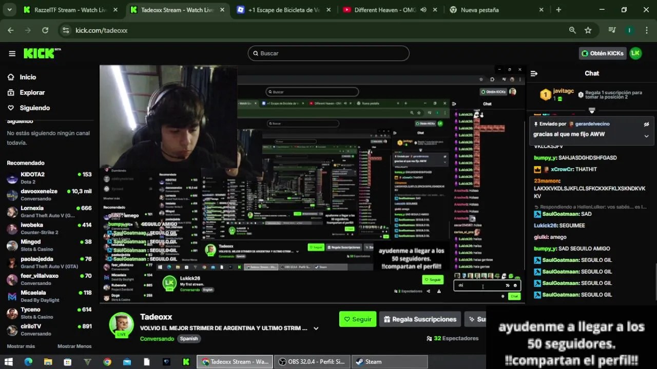Open gerardelvecino's profile from pinned message
Viewport: 657px width, 369px height.
[592, 124]
